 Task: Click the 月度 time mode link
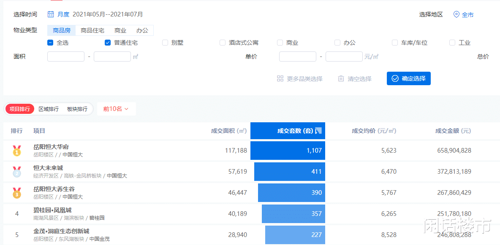pos(63,14)
